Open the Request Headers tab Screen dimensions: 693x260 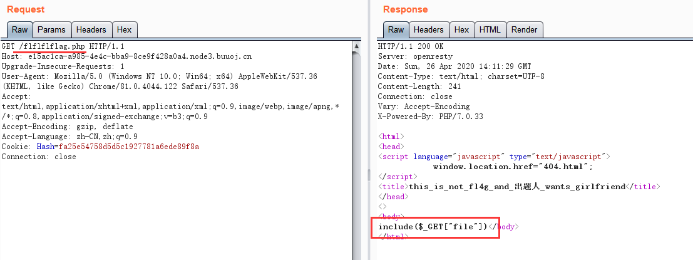click(91, 30)
